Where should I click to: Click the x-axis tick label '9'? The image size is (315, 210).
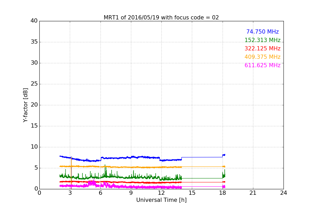click(131, 193)
